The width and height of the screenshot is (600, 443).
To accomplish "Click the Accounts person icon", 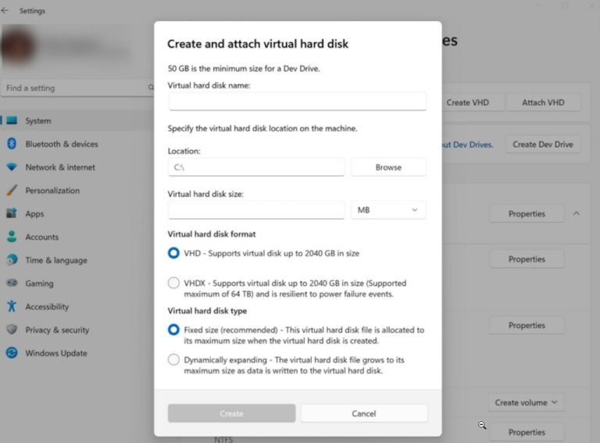I will coord(12,237).
